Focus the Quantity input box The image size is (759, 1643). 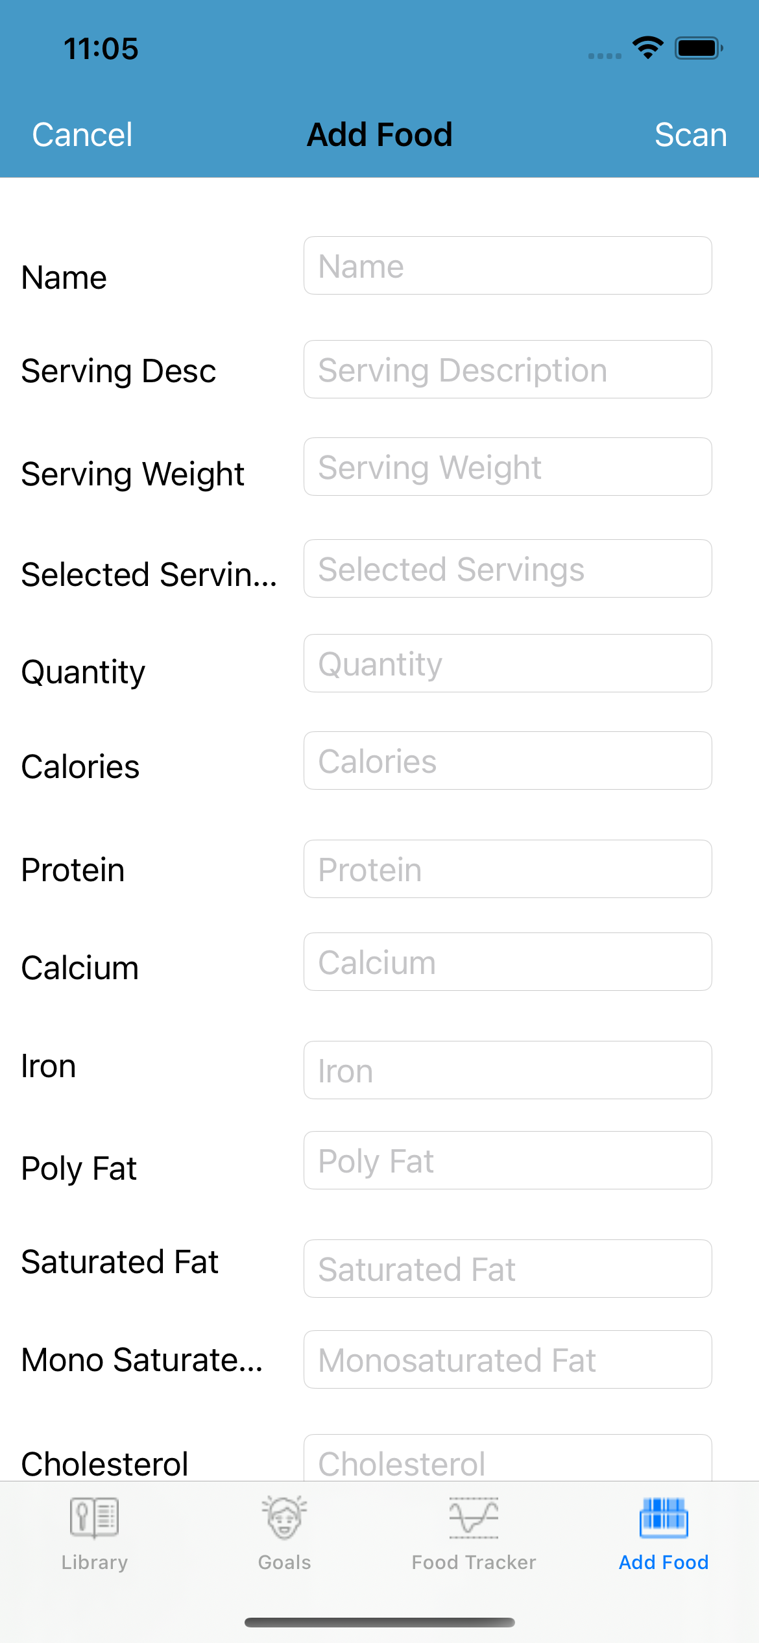(507, 664)
